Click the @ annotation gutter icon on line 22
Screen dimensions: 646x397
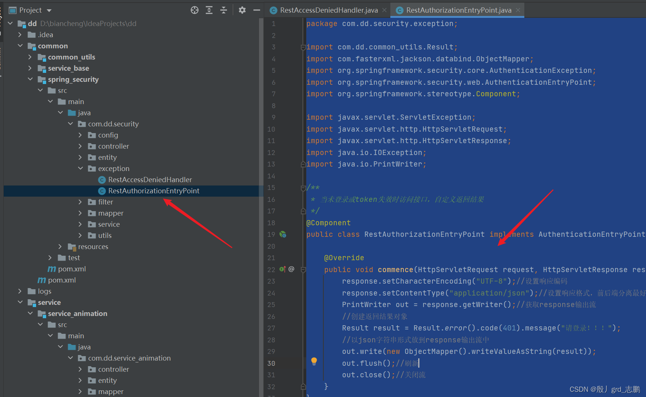[x=291, y=269]
